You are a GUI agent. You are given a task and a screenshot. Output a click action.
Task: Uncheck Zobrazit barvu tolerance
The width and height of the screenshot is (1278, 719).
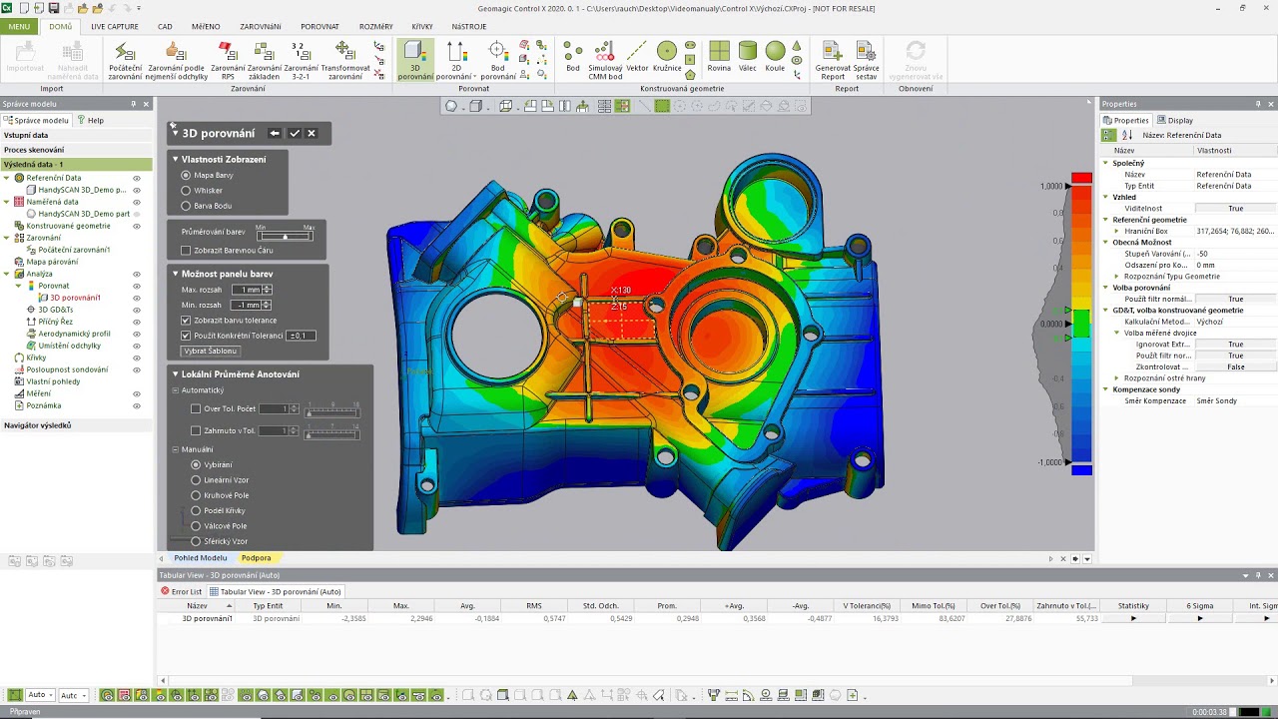click(x=186, y=321)
